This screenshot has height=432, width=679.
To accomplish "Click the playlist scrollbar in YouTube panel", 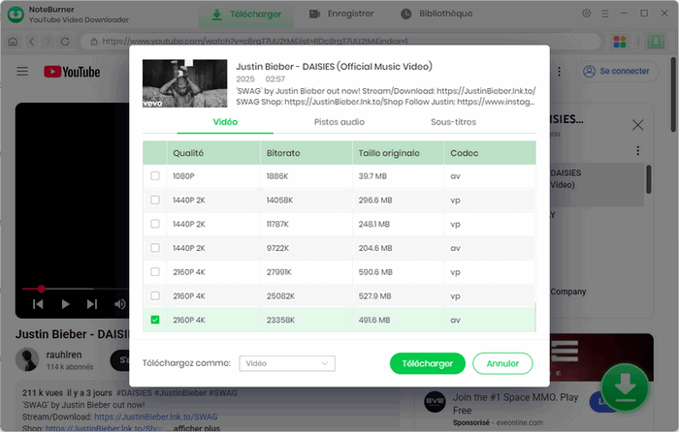I will [x=649, y=179].
